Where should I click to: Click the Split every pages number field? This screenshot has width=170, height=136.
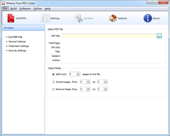(73, 74)
